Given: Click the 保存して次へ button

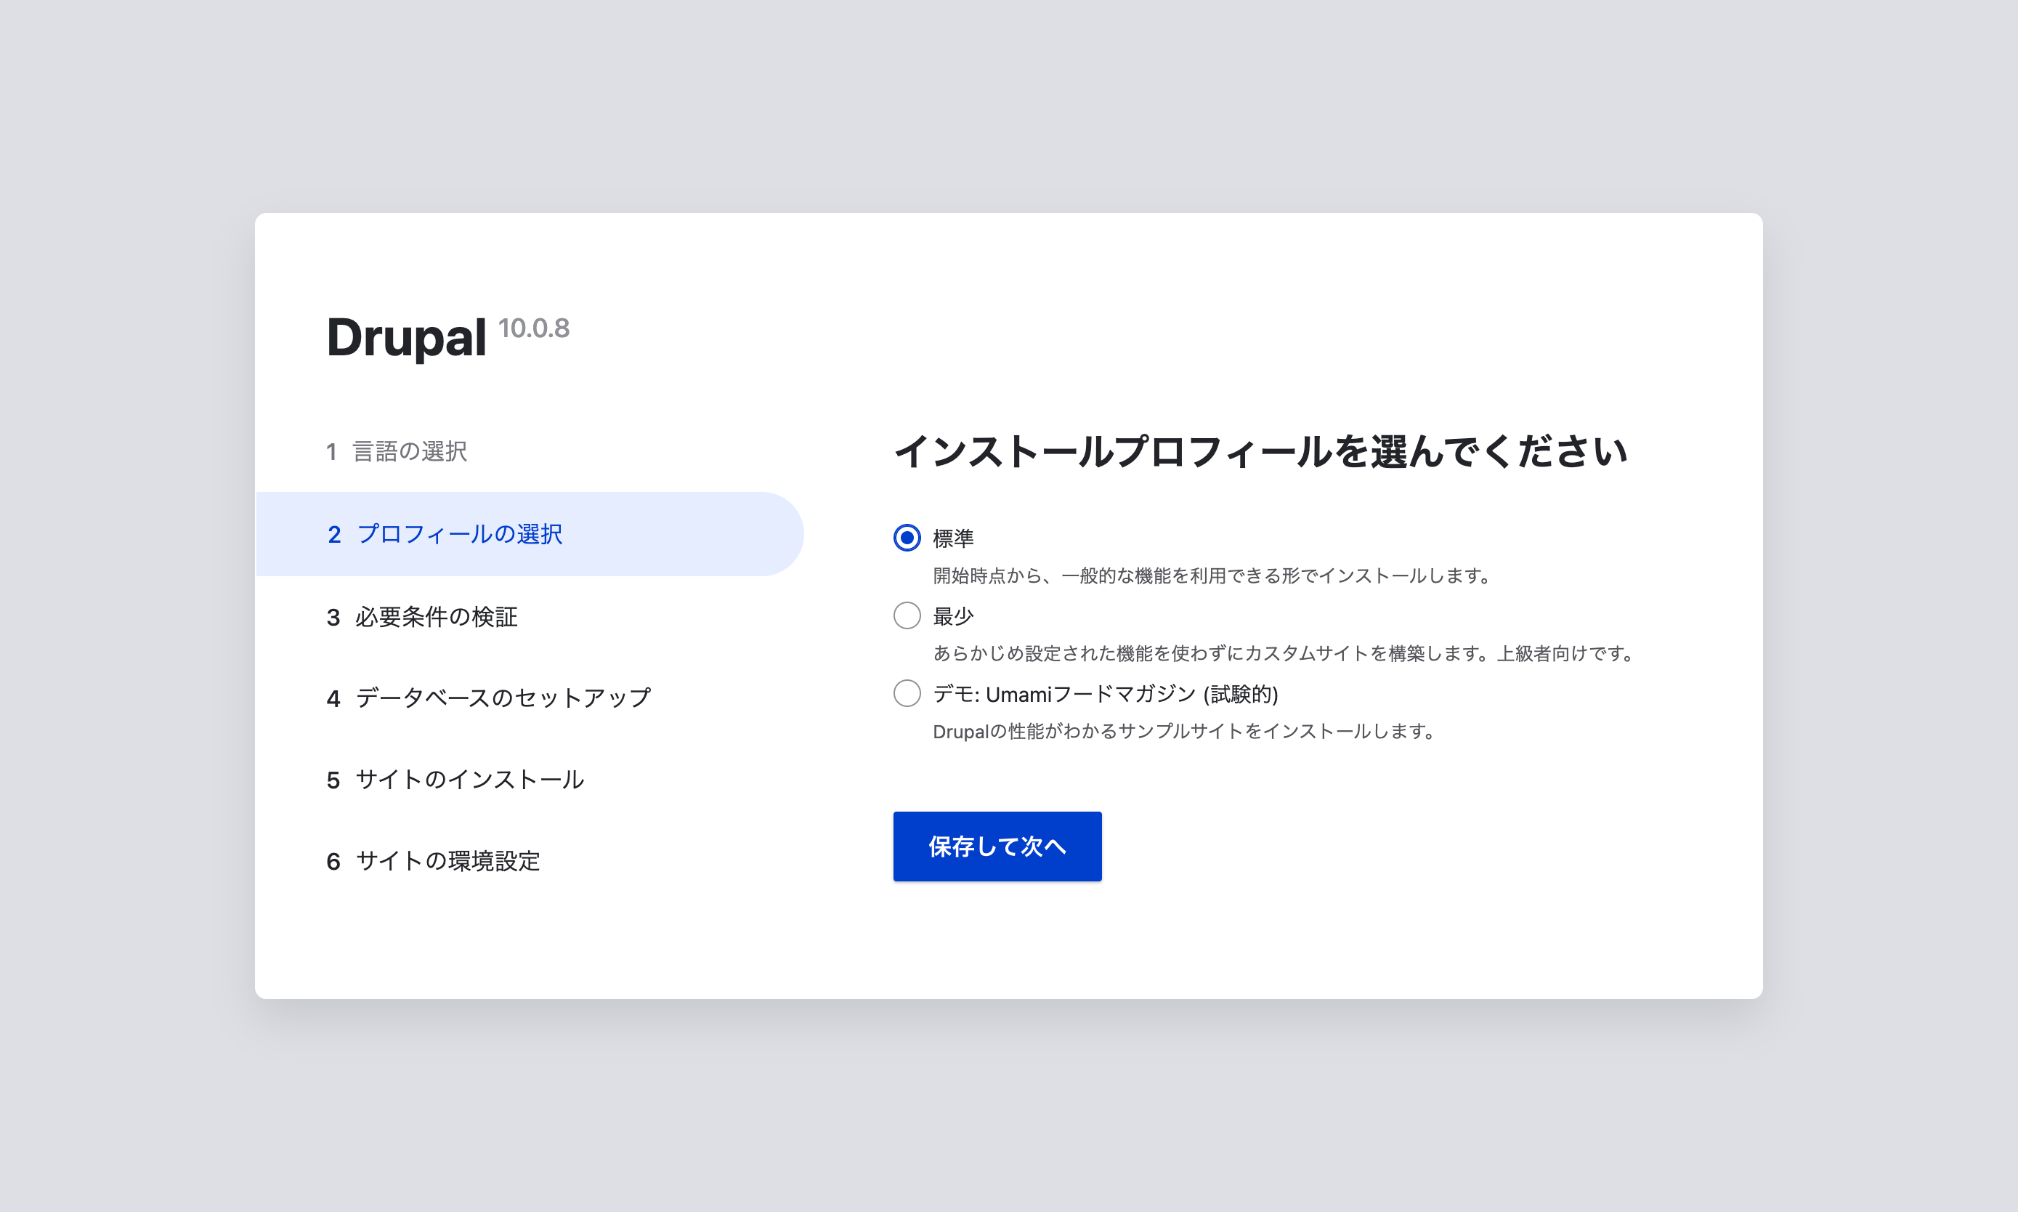Looking at the screenshot, I should (997, 846).
